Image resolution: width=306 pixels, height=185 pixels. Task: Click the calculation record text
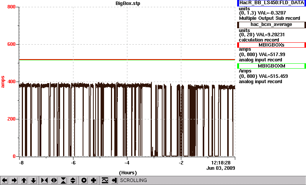tap(259, 40)
